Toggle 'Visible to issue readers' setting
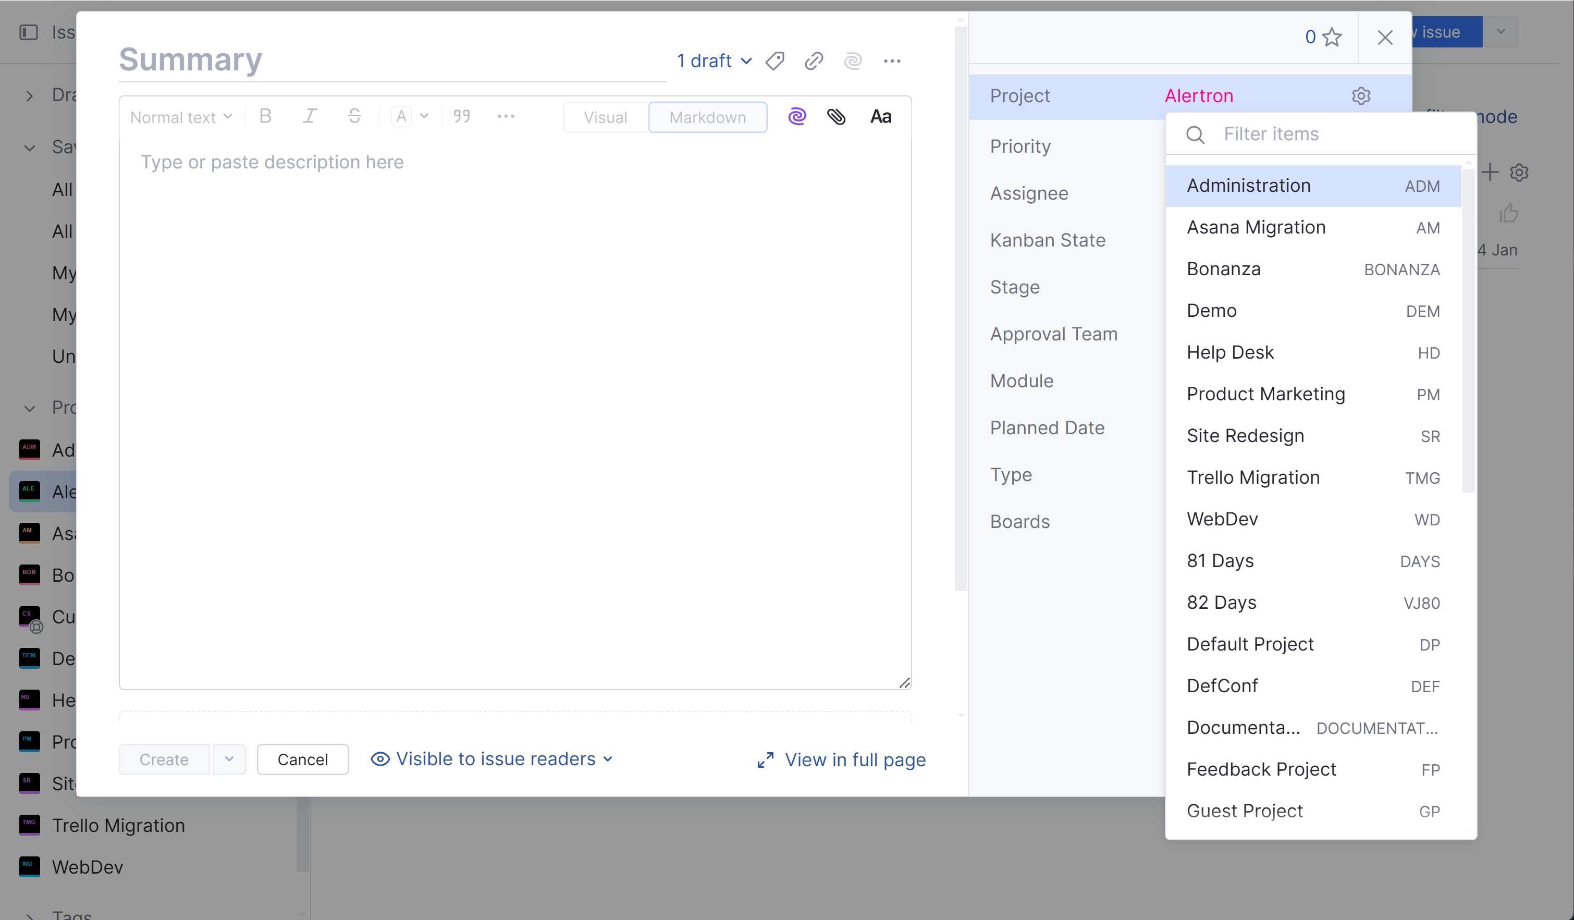The image size is (1574, 920). click(x=493, y=759)
